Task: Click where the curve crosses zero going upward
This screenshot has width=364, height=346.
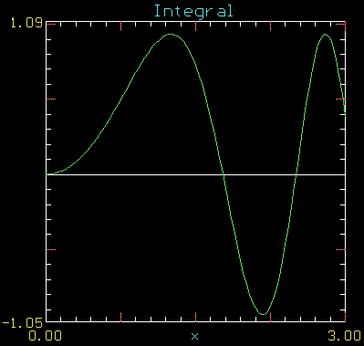Action: click(x=296, y=174)
